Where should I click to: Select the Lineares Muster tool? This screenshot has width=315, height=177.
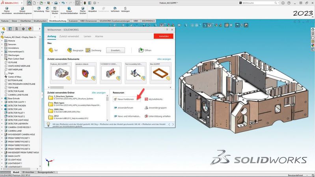(55, 11)
